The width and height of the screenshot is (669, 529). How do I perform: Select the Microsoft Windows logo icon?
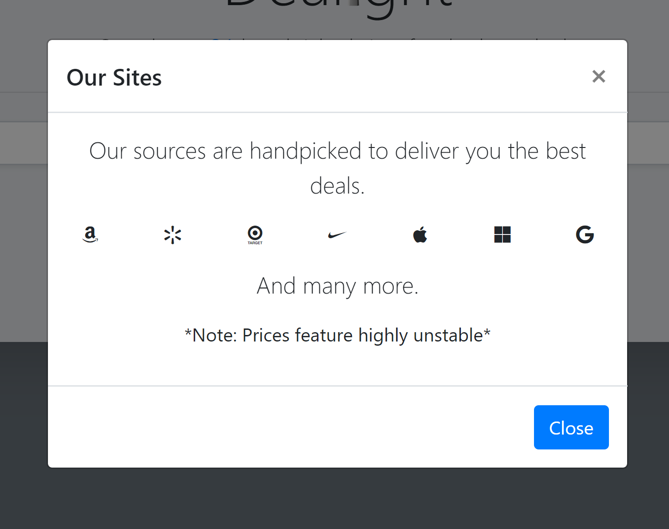[x=502, y=234]
